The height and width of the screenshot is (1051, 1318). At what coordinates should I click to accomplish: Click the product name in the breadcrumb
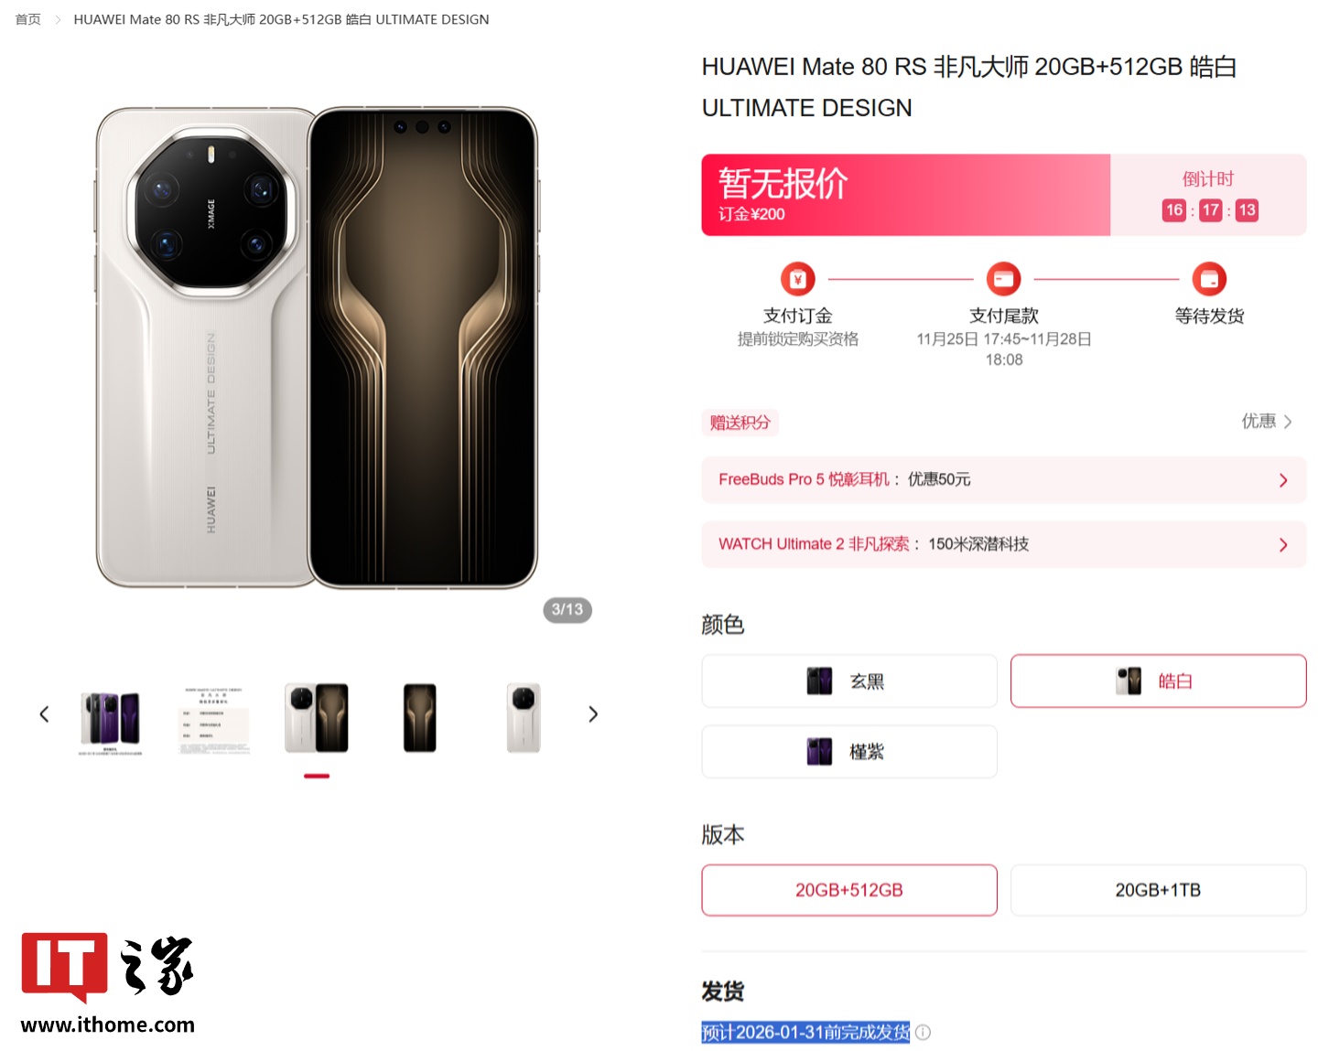click(281, 19)
